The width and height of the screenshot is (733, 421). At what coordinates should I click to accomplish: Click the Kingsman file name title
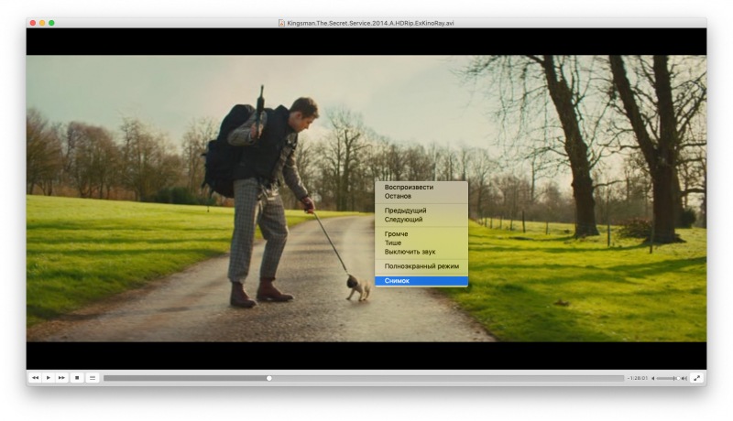point(370,23)
